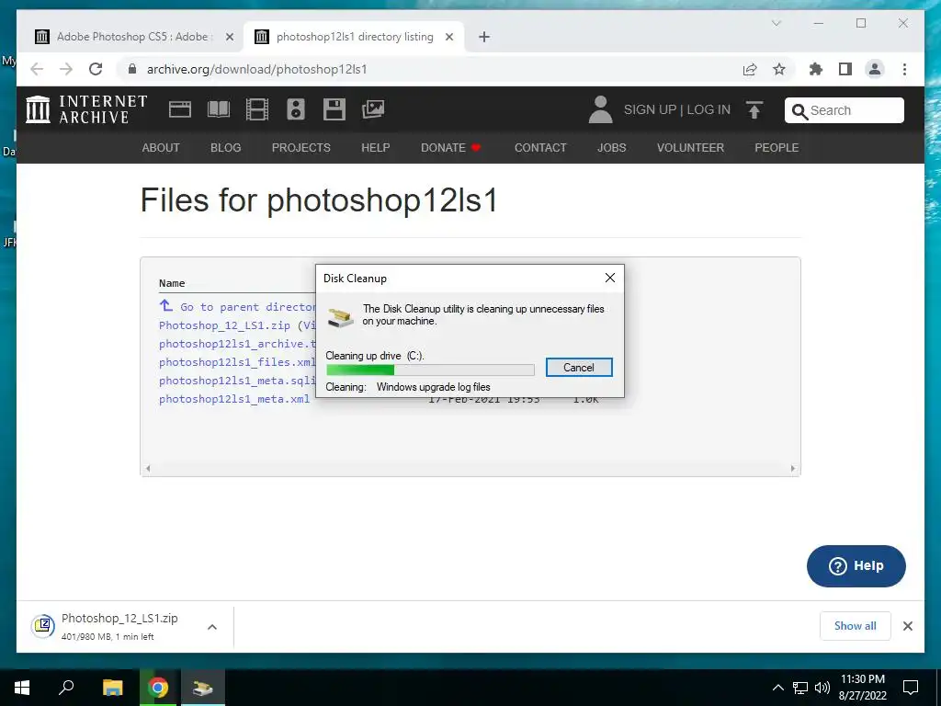
Task: Click photoshop12ls1_files.xml link
Action: click(x=237, y=362)
